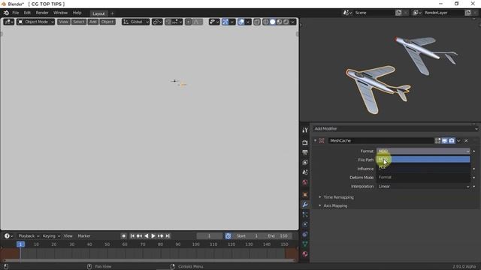Open the viewport Select menu
Screen dimensions: 481x270
tap(78, 22)
